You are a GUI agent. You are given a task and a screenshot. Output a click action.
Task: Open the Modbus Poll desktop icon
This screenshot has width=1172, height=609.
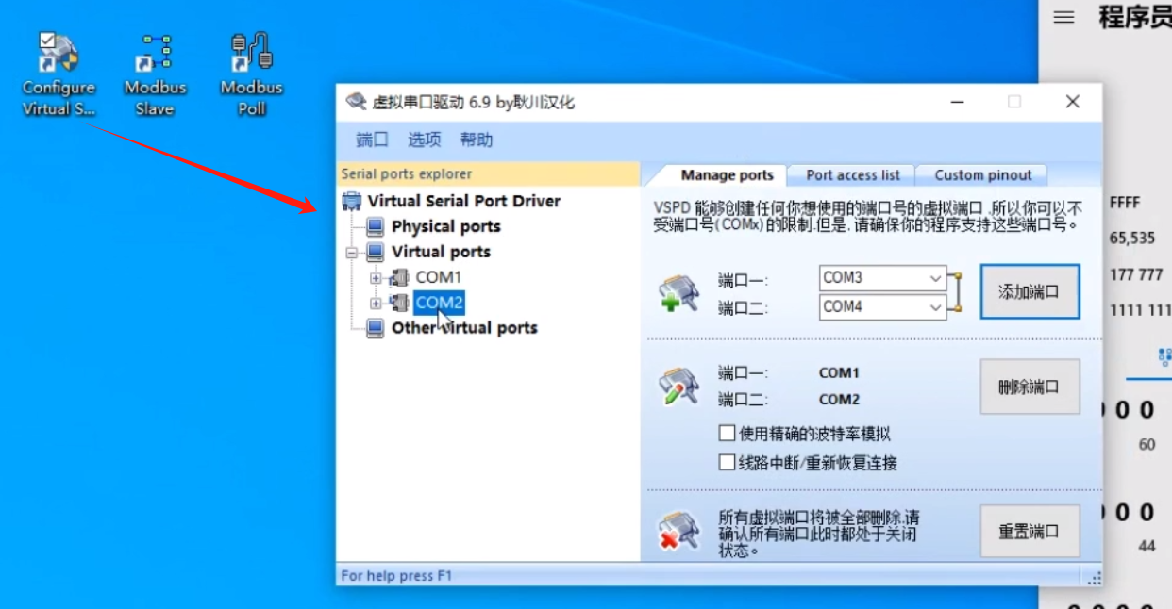click(251, 74)
